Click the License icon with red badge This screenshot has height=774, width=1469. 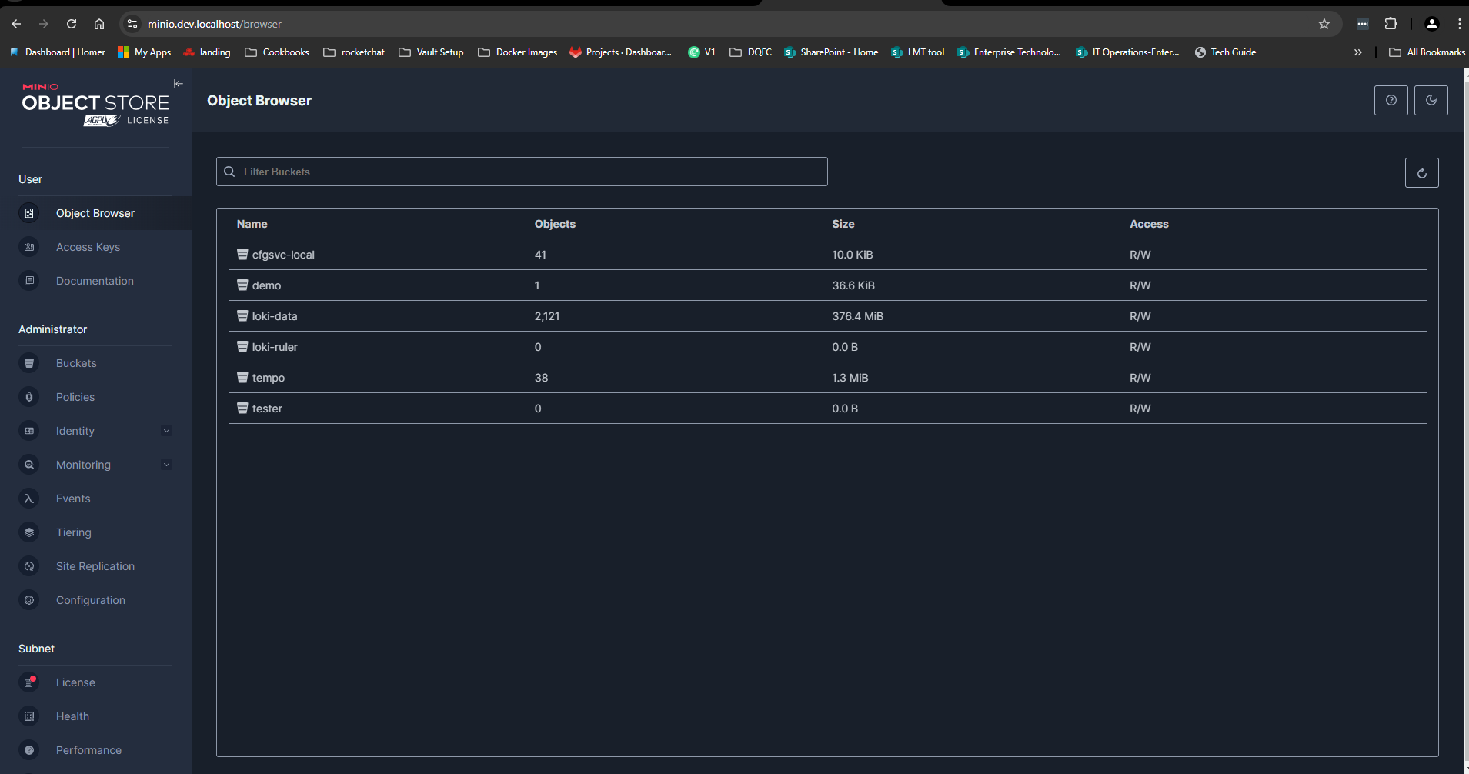[29, 682]
